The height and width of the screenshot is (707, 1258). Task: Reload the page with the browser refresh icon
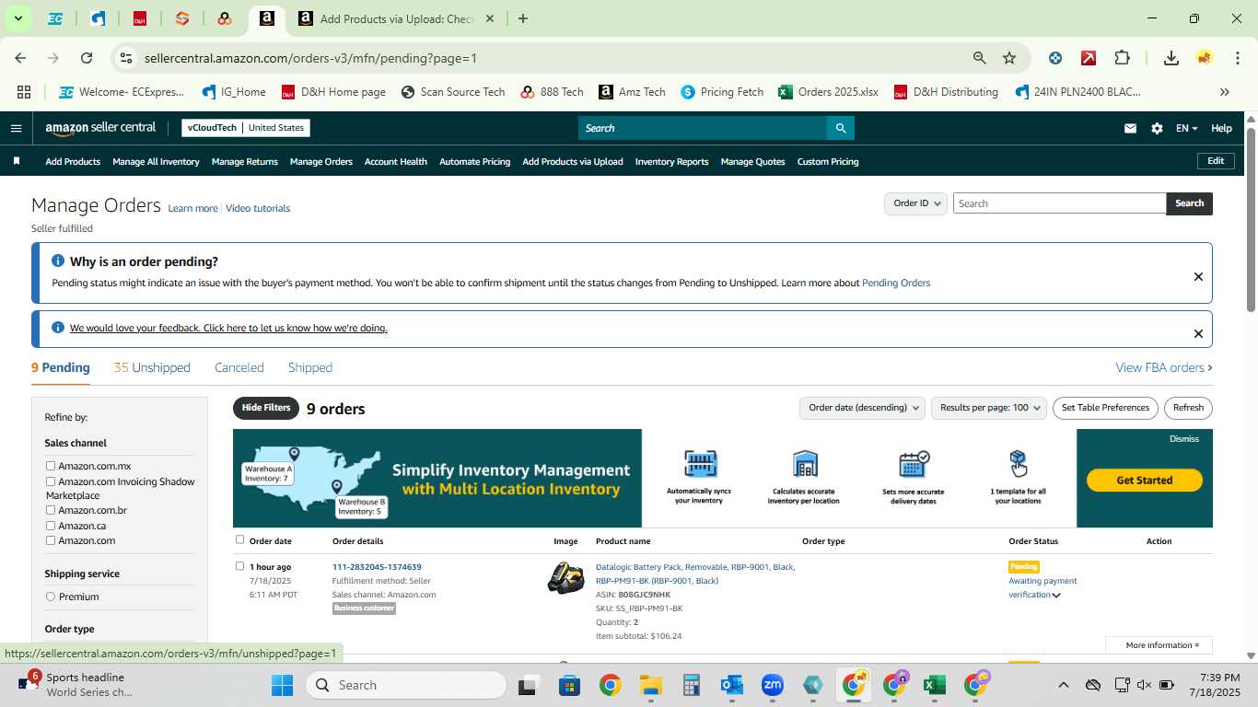click(87, 58)
